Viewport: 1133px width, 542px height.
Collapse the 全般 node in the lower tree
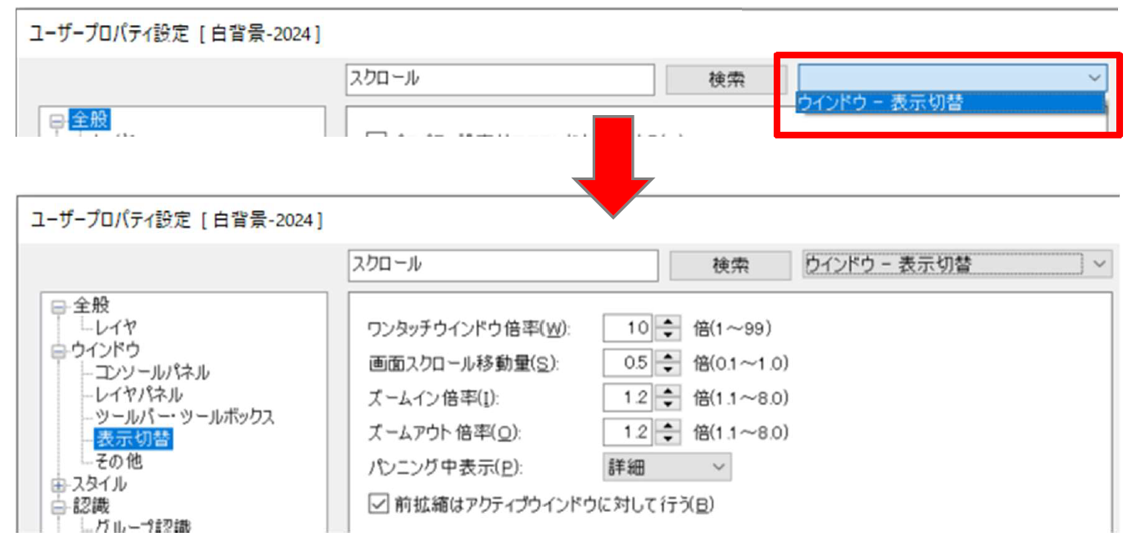click(58, 308)
